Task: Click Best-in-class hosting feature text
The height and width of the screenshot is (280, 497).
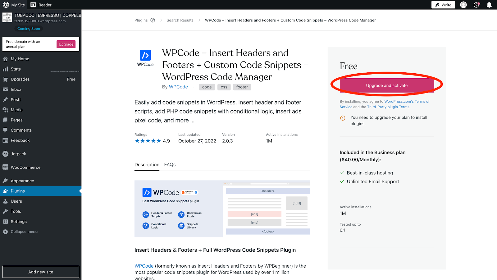Action: coord(370,173)
